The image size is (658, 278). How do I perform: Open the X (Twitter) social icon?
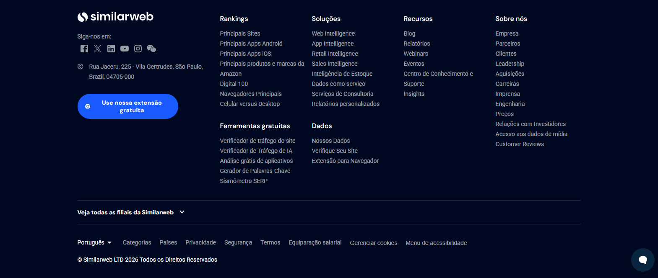coord(98,49)
